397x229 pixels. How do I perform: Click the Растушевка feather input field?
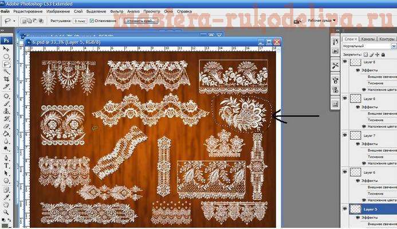tap(80, 21)
